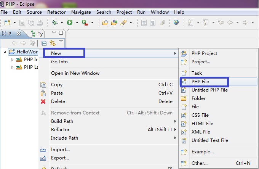Open the Source menu
259x169 pixels.
pyautogui.click(x=34, y=12)
